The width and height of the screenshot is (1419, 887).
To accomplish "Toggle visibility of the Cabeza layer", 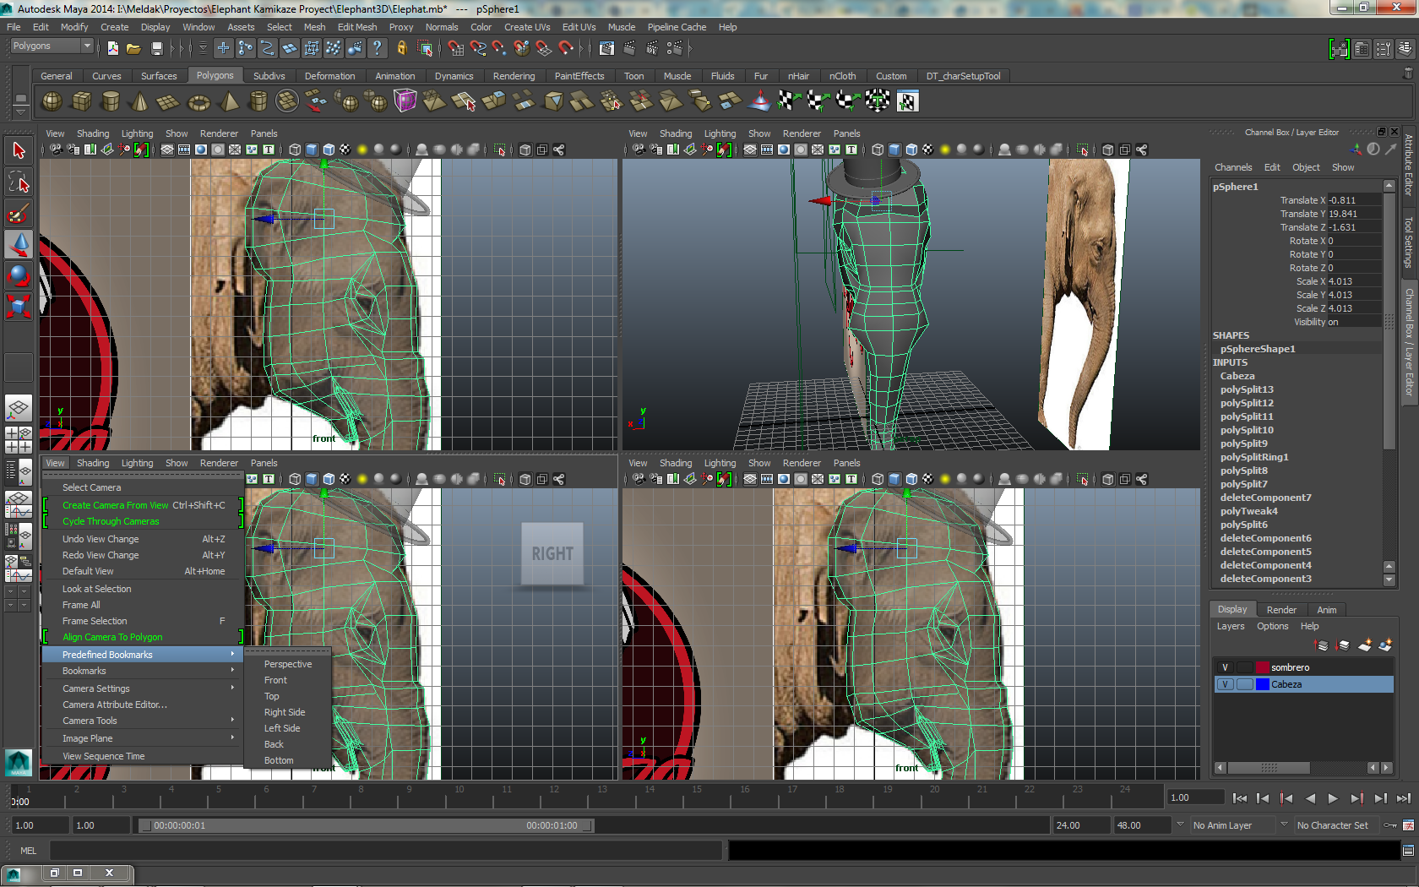I will pos(1225,684).
